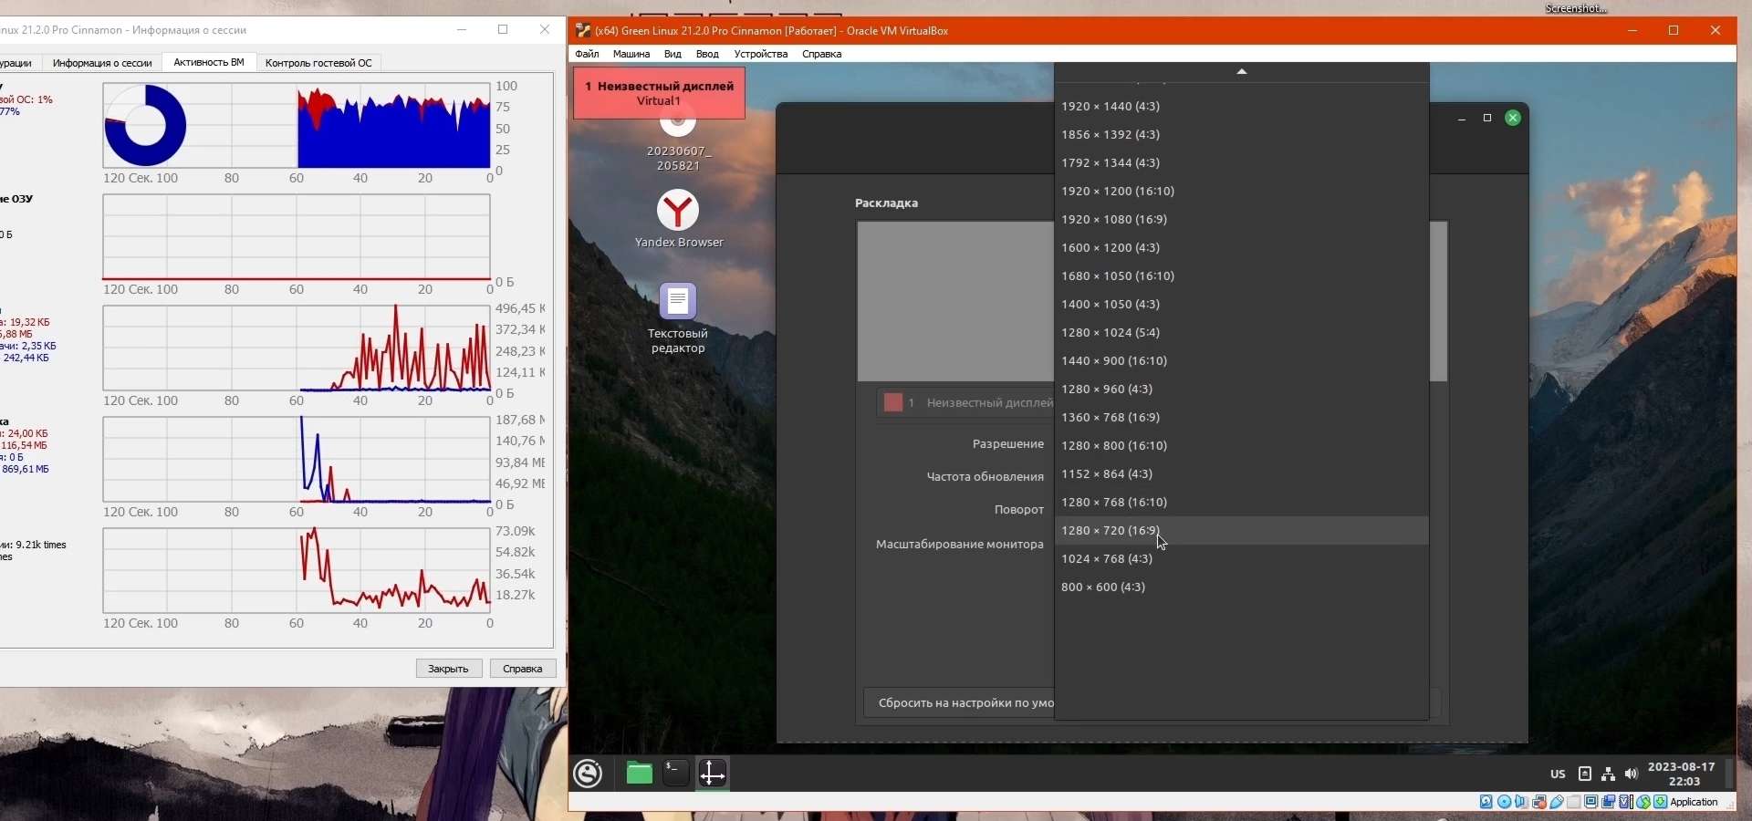
Task: Choose the 1920 × 1440 (4:3) resolution
Action: pos(1241,107)
